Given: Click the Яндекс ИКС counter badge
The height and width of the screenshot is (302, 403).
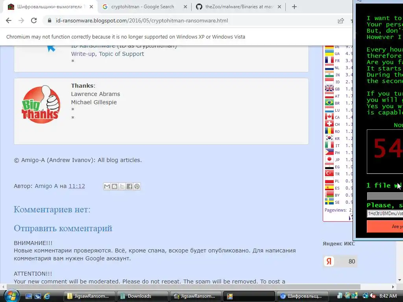Looking at the screenshot, I should 340,261.
